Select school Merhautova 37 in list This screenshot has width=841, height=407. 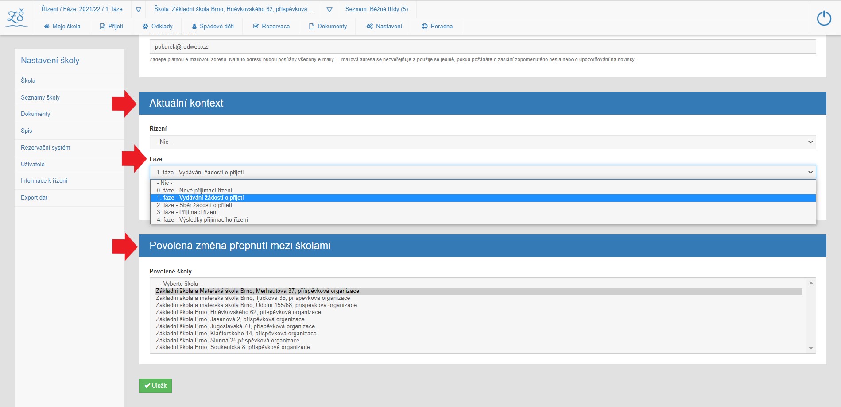478,291
